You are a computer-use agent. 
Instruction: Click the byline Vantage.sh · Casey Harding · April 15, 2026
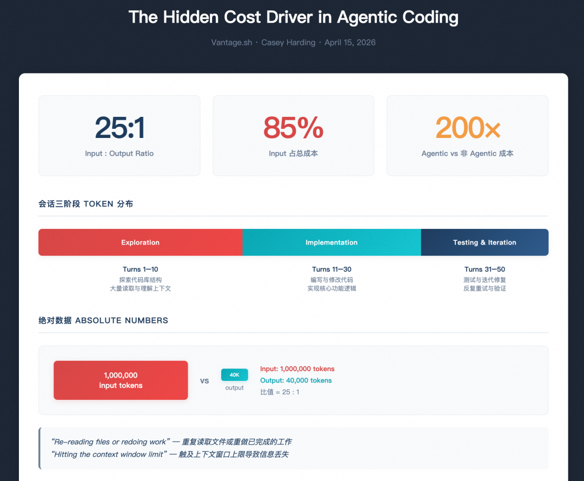click(293, 43)
